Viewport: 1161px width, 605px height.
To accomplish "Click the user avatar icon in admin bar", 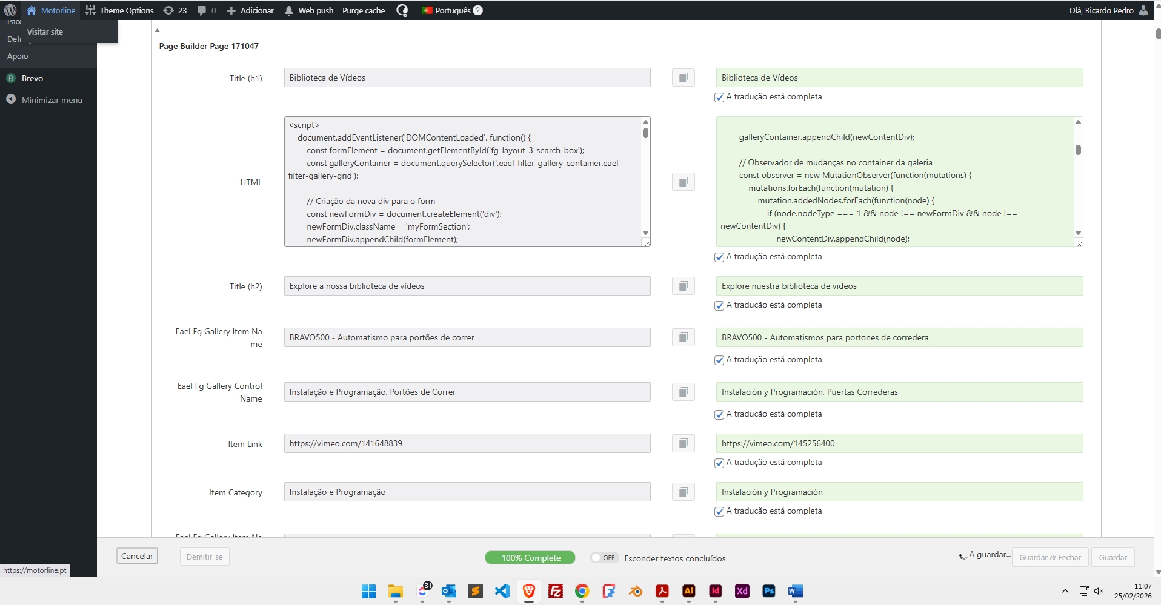I will [x=1143, y=10].
